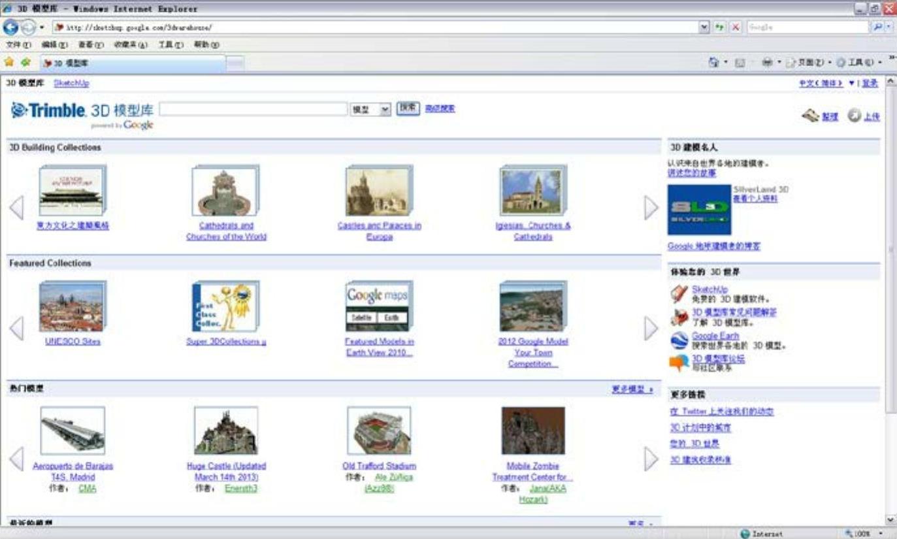897x539 pixels.
Task: Open the recent pages dropdown arrow
Action: click(x=42, y=27)
